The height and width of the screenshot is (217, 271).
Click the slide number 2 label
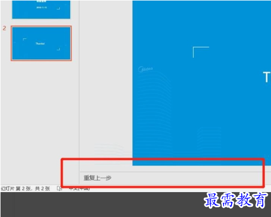click(x=4, y=28)
